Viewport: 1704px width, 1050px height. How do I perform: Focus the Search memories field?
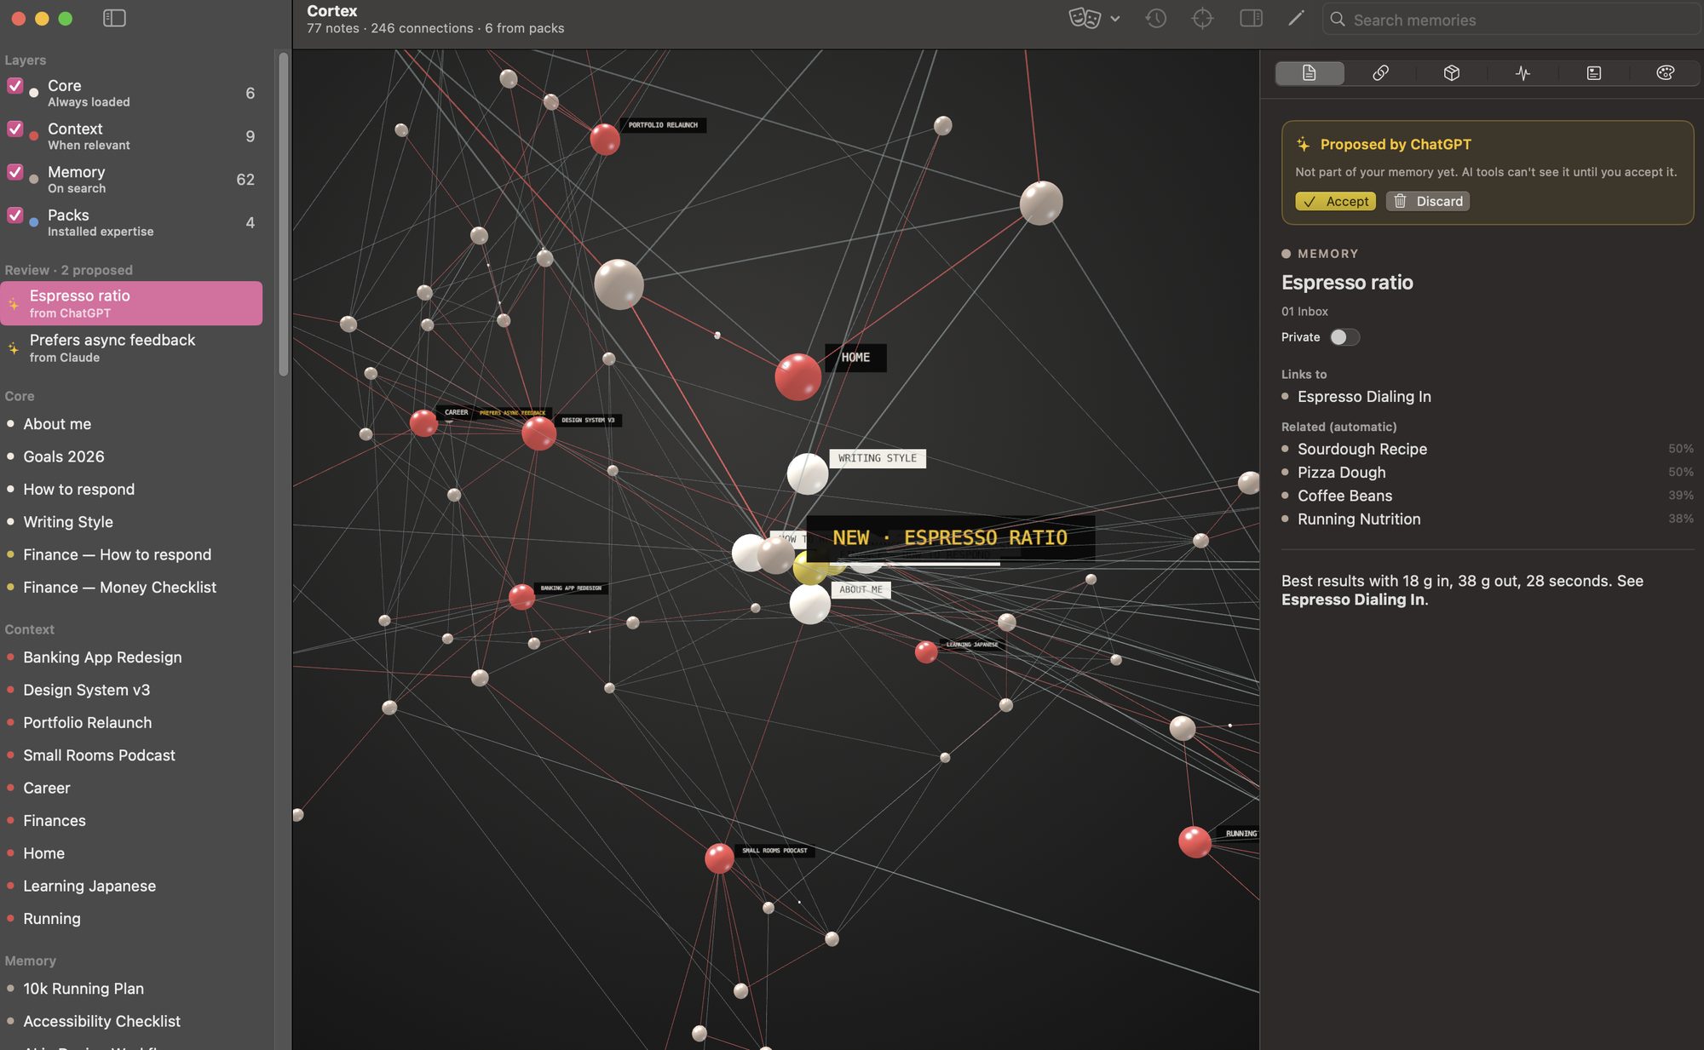point(1511,20)
